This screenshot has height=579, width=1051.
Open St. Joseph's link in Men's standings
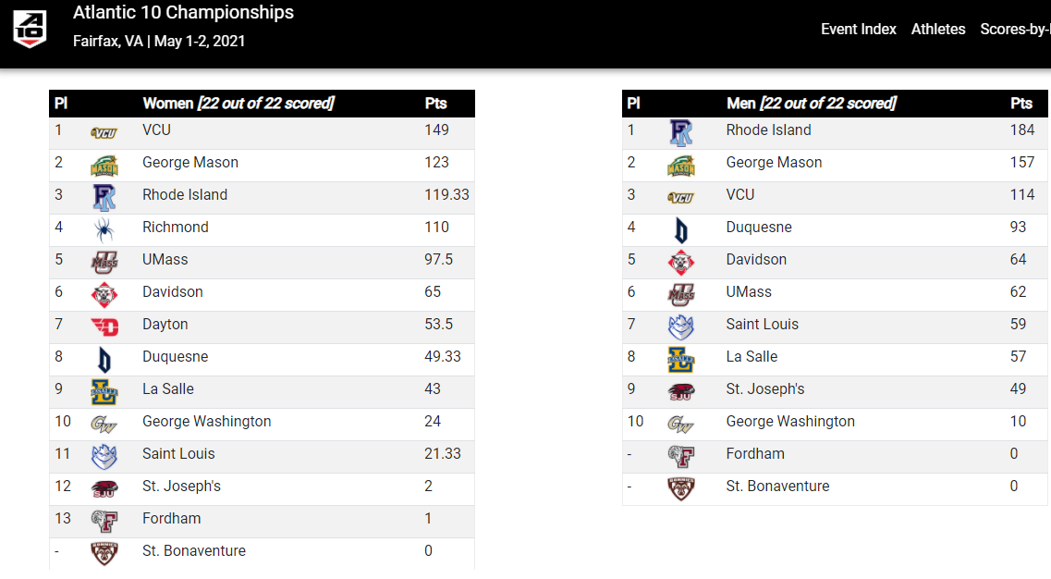[764, 389]
